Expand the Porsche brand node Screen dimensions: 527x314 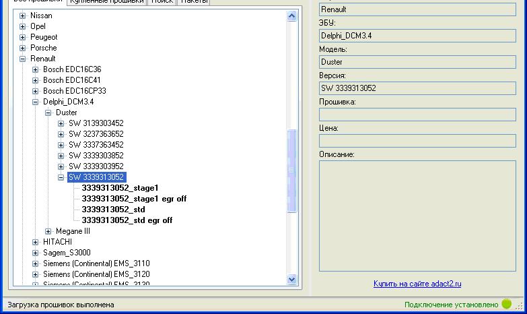tap(23, 48)
